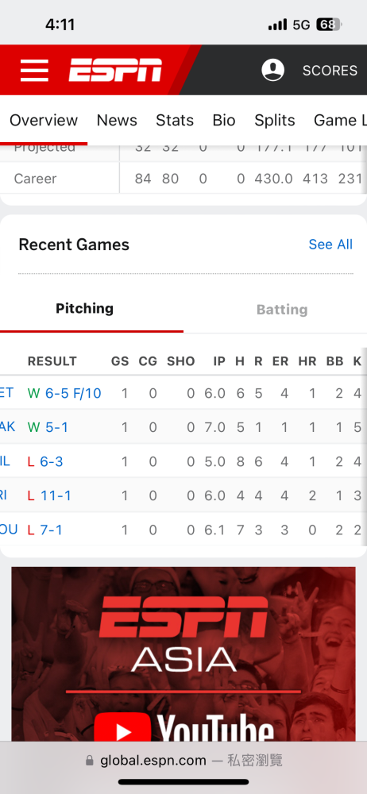This screenshot has height=794, width=367.
Task: Open the user profile icon
Action: click(x=272, y=70)
